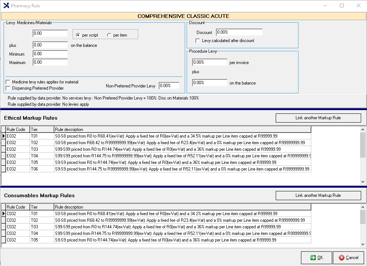Select Ethical rule E032 tier T03 row
The height and width of the screenshot is (266, 367).
tap(147, 149)
